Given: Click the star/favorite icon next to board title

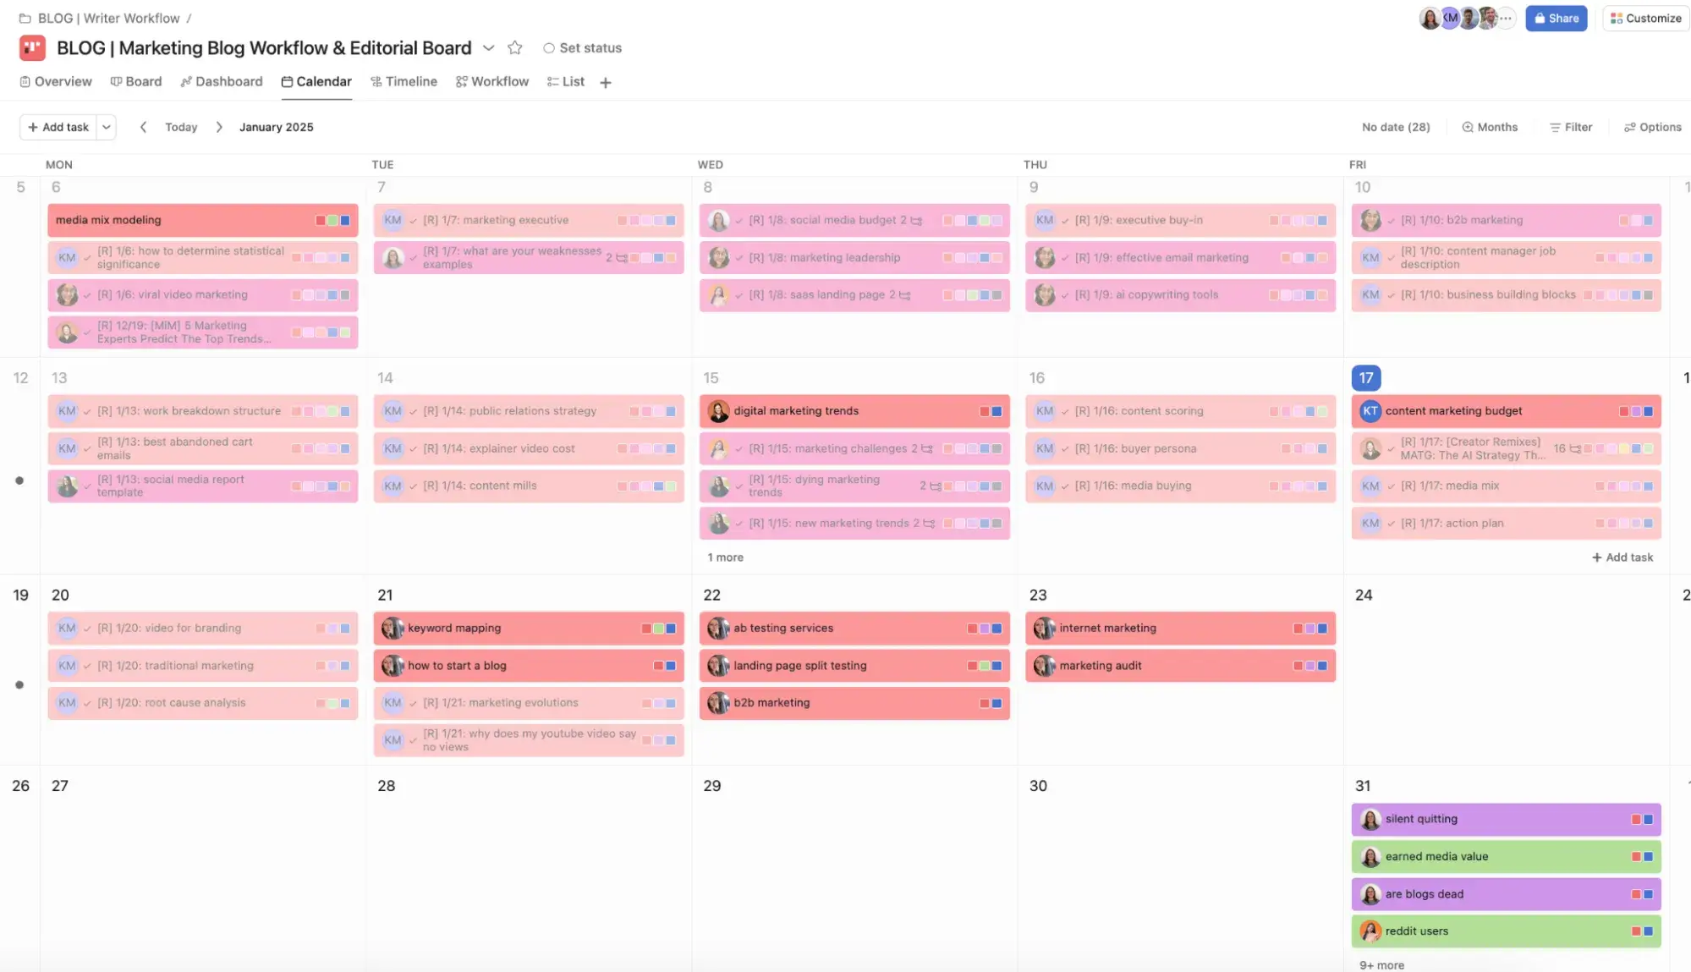Looking at the screenshot, I should 514,47.
